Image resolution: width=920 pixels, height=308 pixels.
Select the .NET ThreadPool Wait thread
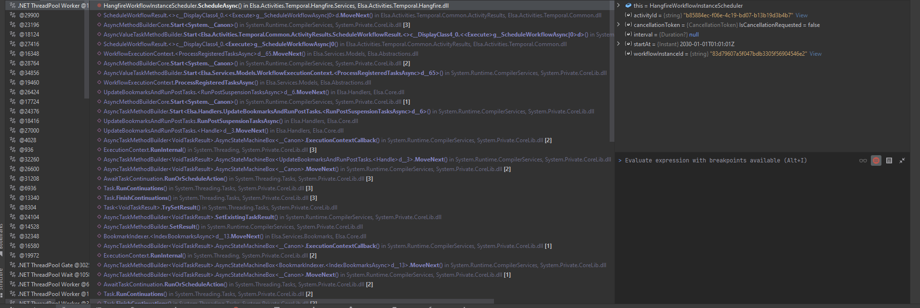click(x=47, y=275)
